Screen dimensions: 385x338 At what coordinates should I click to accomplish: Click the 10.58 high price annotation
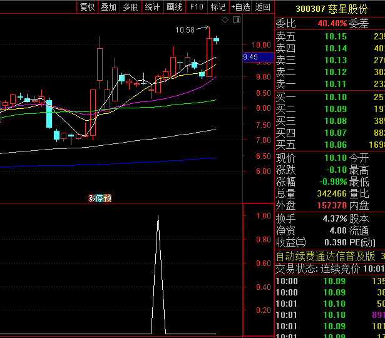tap(185, 30)
